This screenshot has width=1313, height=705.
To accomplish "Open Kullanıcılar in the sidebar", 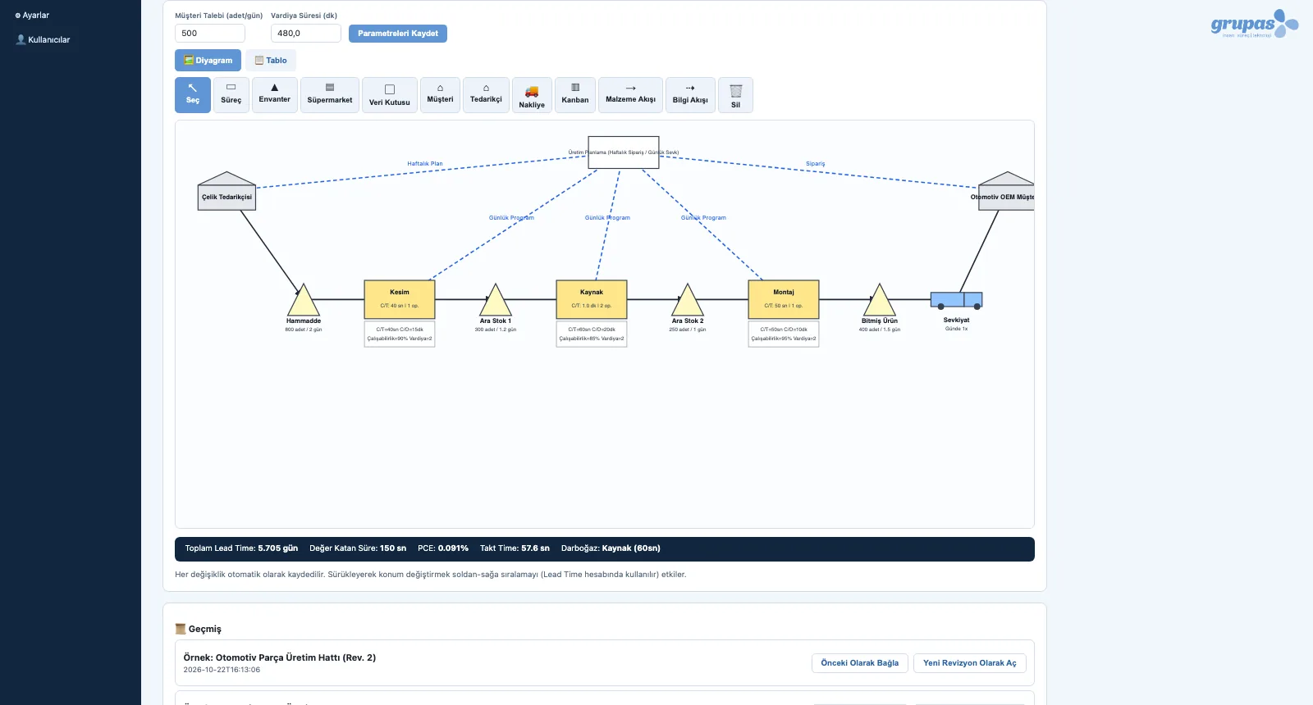I will [x=43, y=39].
